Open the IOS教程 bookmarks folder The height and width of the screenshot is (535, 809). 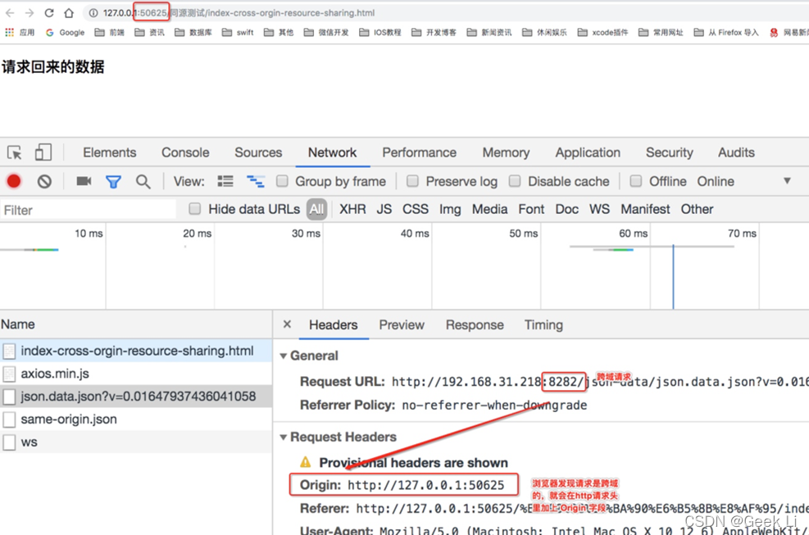[380, 33]
